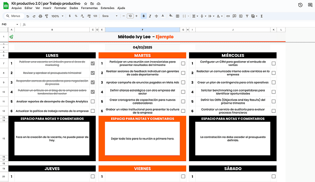Open more number formats (123)
The width and height of the screenshot is (315, 182).
[95, 16]
